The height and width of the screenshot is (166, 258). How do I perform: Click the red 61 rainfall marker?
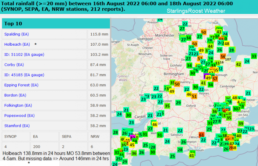click(202, 135)
